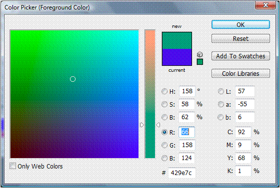Click the K field showing 1
This screenshot has height=188, width=280.
tap(243, 171)
